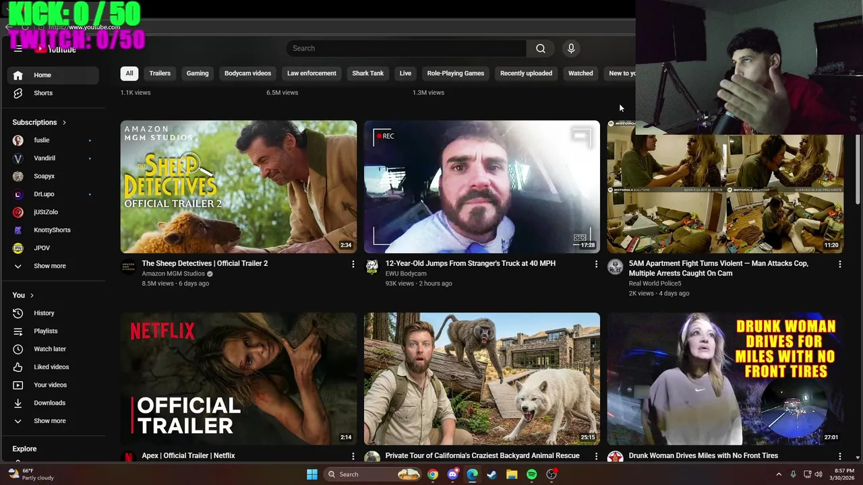Go to Home in sidebar
The width and height of the screenshot is (863, 485).
point(54,75)
